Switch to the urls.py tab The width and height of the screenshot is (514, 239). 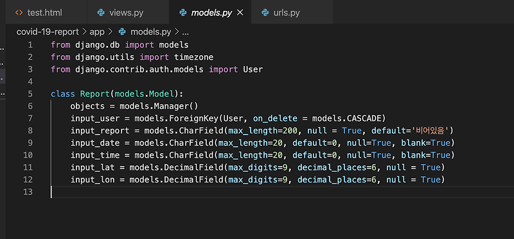pos(292,12)
